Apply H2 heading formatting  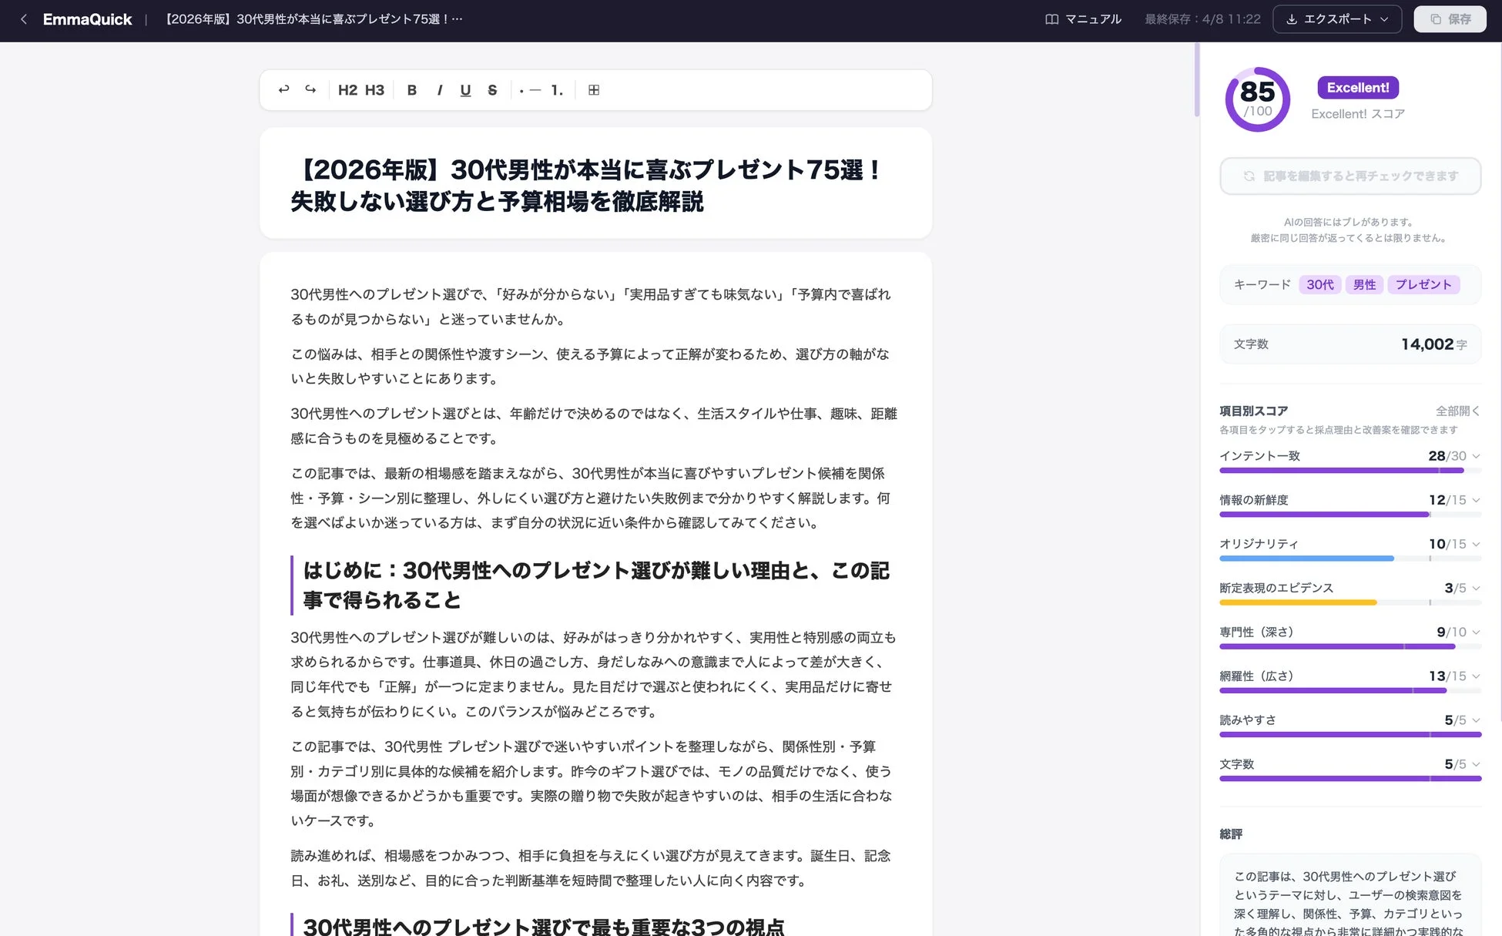(347, 89)
